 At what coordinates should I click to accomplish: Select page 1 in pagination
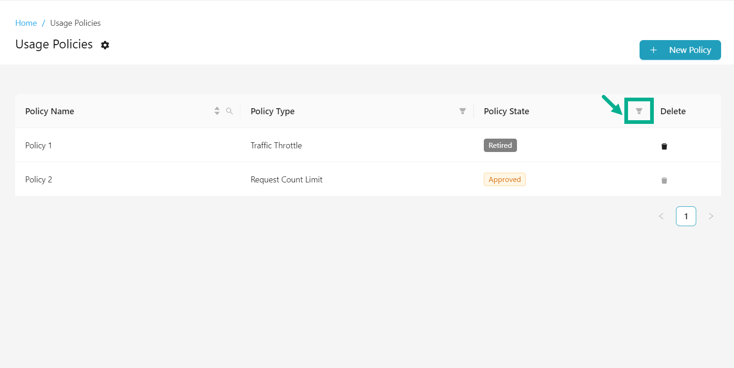click(686, 216)
